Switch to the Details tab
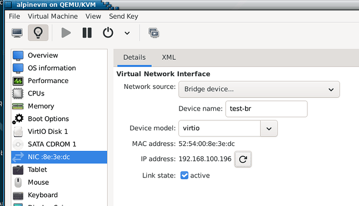 (x=134, y=57)
